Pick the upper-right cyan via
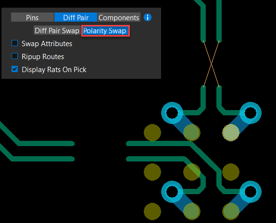The width and height of the screenshot is (276, 223). (251, 113)
